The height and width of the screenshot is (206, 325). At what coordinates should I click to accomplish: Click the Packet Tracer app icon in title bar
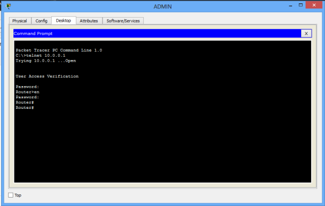coord(8,6)
